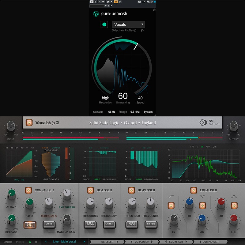245x245 pixels.
Task: Click the Sidechain Profile info icon
Action: coord(135,30)
